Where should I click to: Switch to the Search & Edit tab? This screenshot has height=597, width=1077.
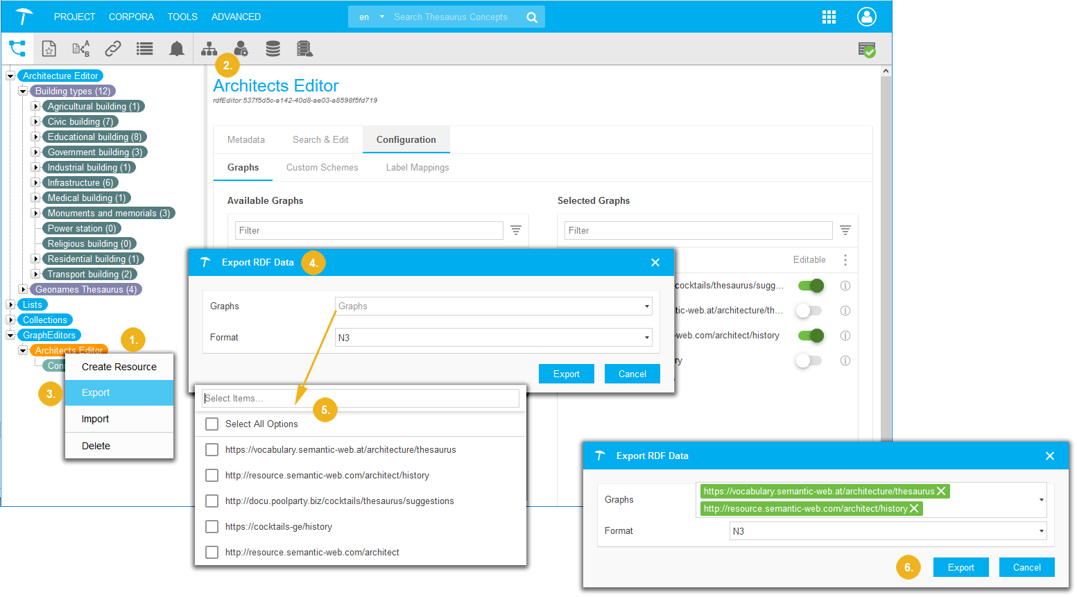[320, 139]
